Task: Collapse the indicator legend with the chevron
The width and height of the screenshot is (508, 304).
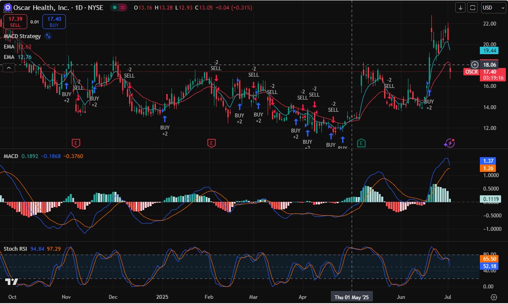Action: click(x=9, y=68)
